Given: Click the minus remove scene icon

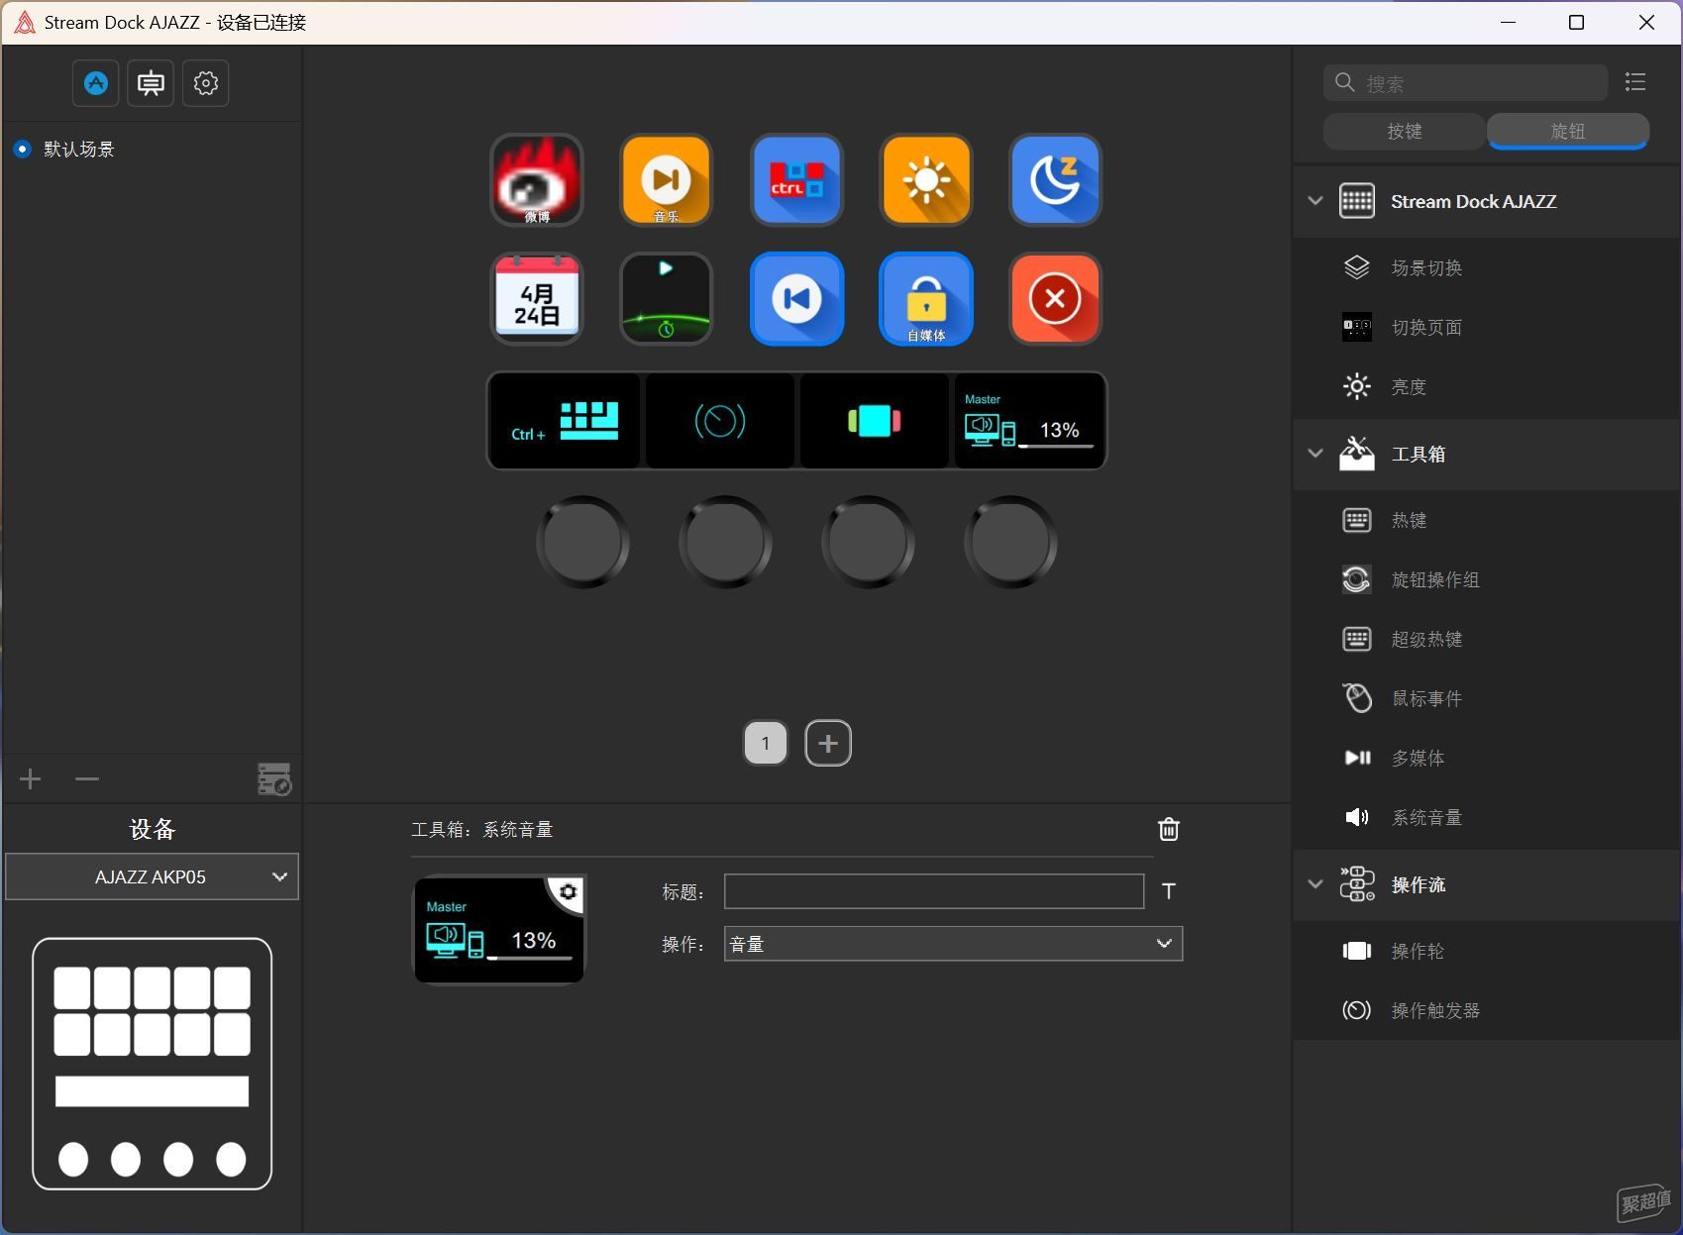Looking at the screenshot, I should (x=87, y=779).
